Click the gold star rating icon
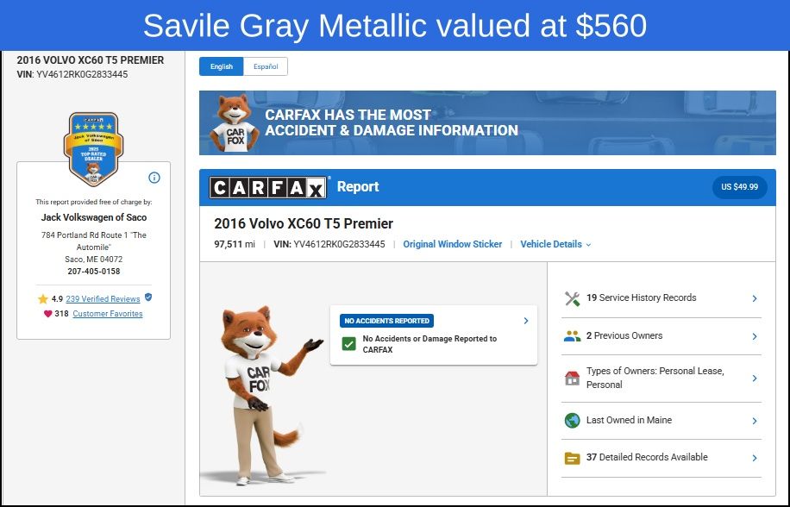The height and width of the screenshot is (507, 790). pyautogui.click(x=43, y=299)
